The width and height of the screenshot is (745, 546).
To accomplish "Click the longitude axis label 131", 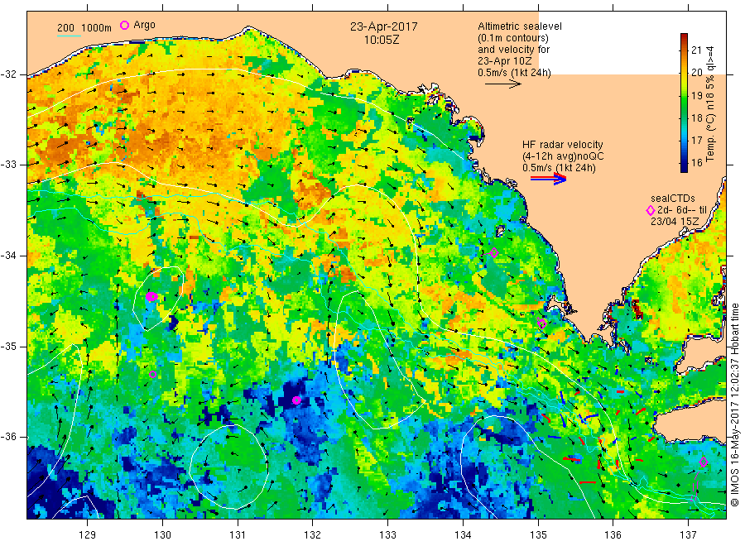I will pyautogui.click(x=238, y=535).
